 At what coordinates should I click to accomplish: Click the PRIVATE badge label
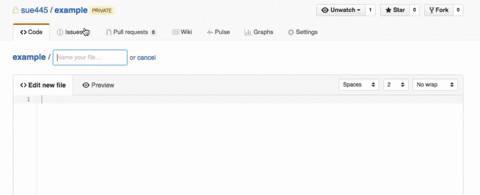pyautogui.click(x=102, y=11)
